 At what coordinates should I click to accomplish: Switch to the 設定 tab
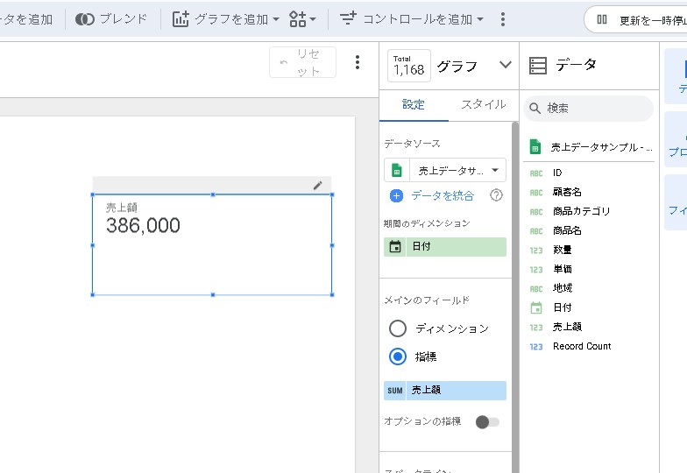coord(414,104)
